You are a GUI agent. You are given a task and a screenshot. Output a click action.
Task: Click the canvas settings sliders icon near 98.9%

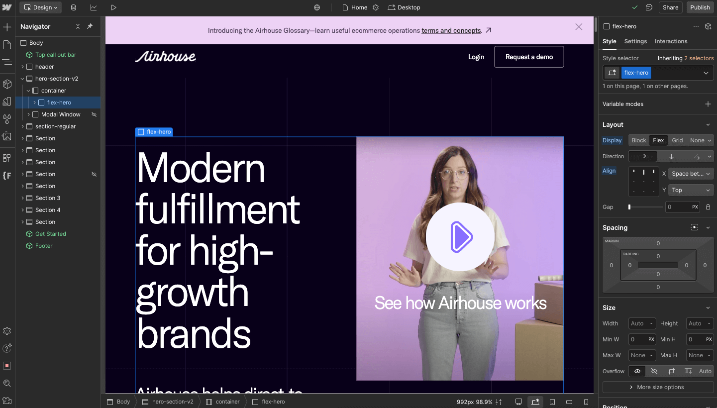[499, 402]
